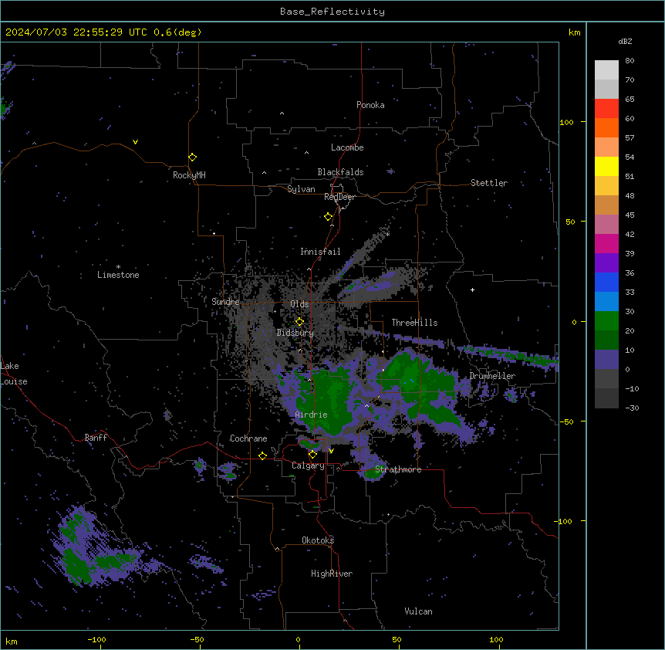665x650 pixels.
Task: Click the asterisk marker above Limestone label
Action: (x=118, y=267)
